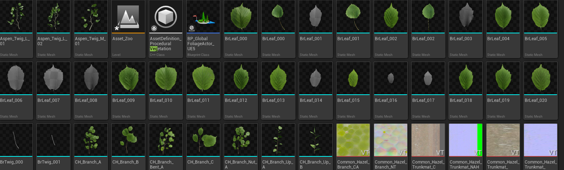Select the AssetDefinition_ProceduralVegetation C++ class icon
564x170 pixels.
click(x=166, y=16)
